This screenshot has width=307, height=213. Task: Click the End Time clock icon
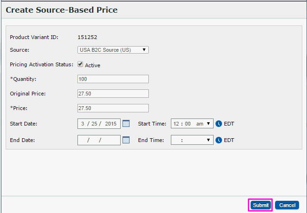click(x=219, y=140)
